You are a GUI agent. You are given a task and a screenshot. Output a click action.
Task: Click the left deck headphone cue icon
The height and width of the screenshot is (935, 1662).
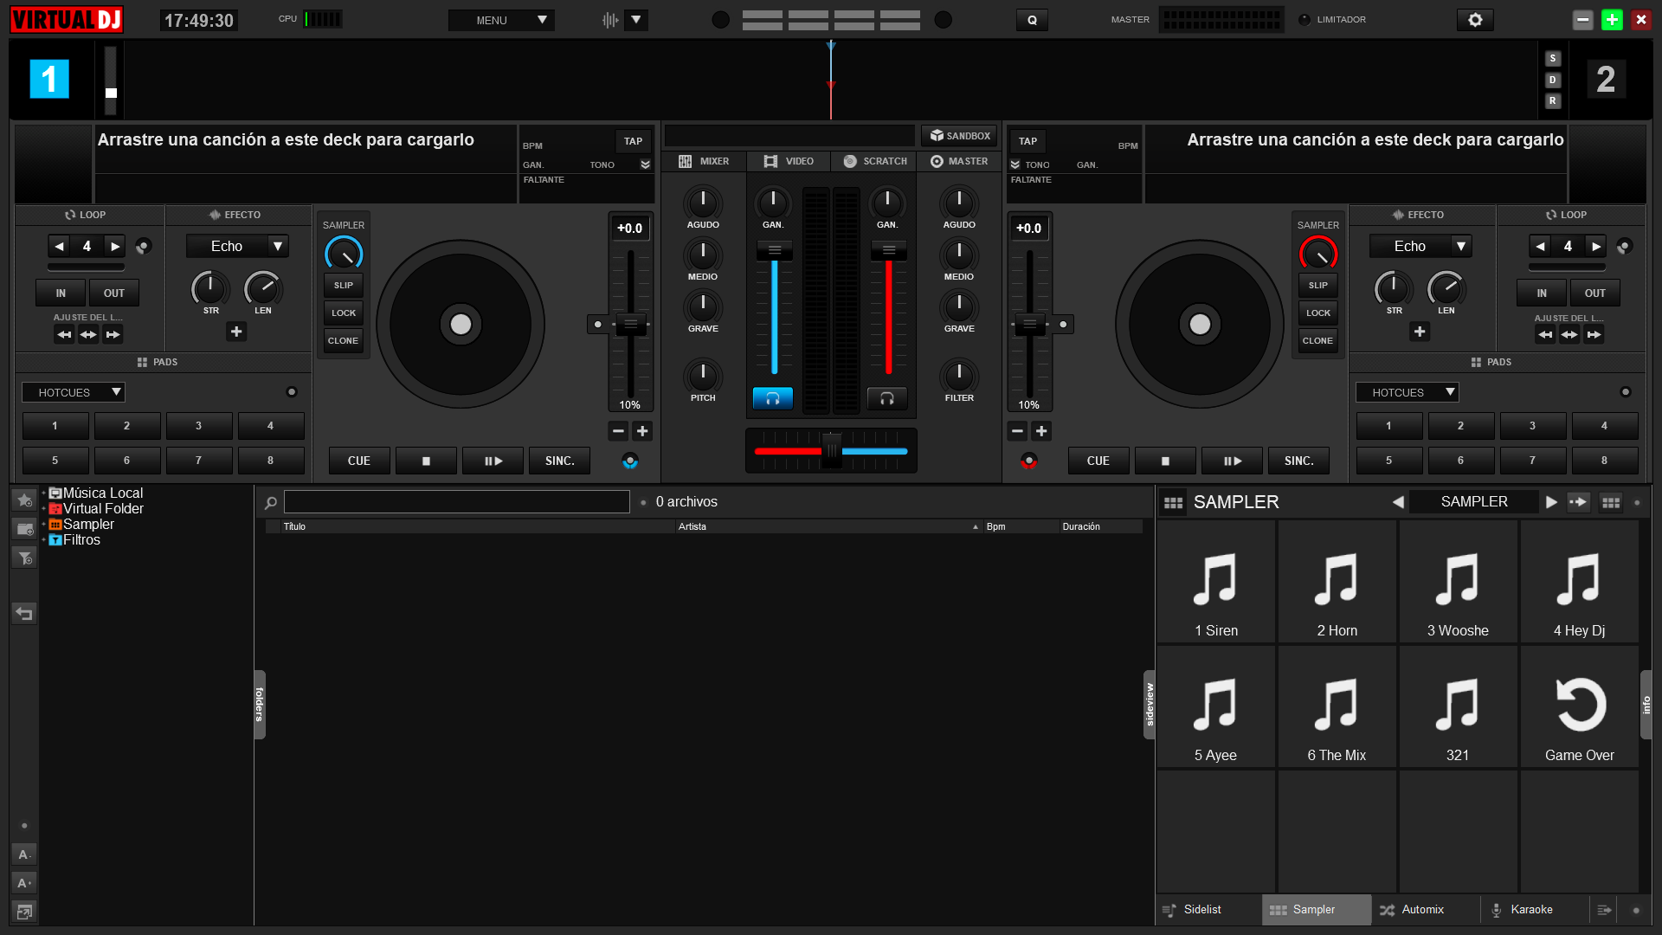(x=773, y=398)
